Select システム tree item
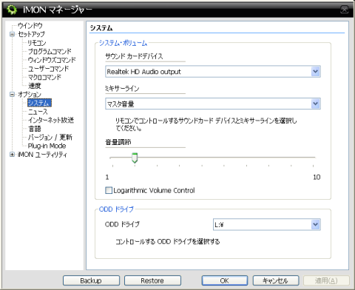This screenshot has height=290, width=355. pyautogui.click(x=39, y=103)
